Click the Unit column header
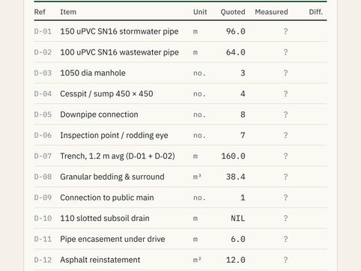 [200, 12]
